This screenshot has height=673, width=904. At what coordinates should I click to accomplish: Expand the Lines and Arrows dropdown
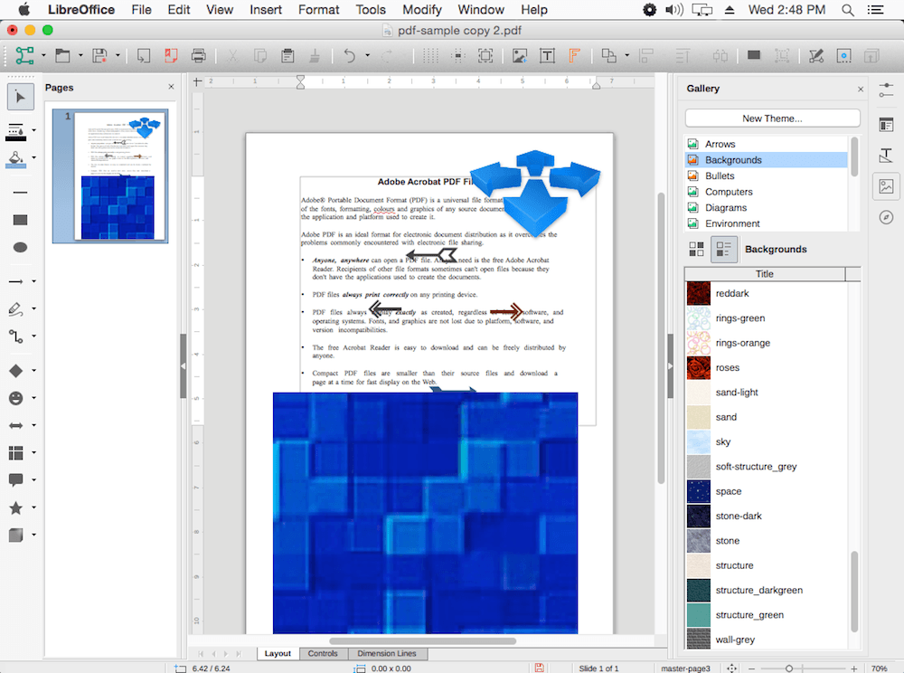(33, 281)
